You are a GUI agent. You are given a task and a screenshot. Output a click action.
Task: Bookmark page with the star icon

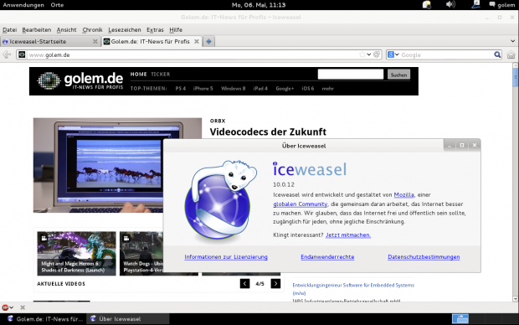362,54
